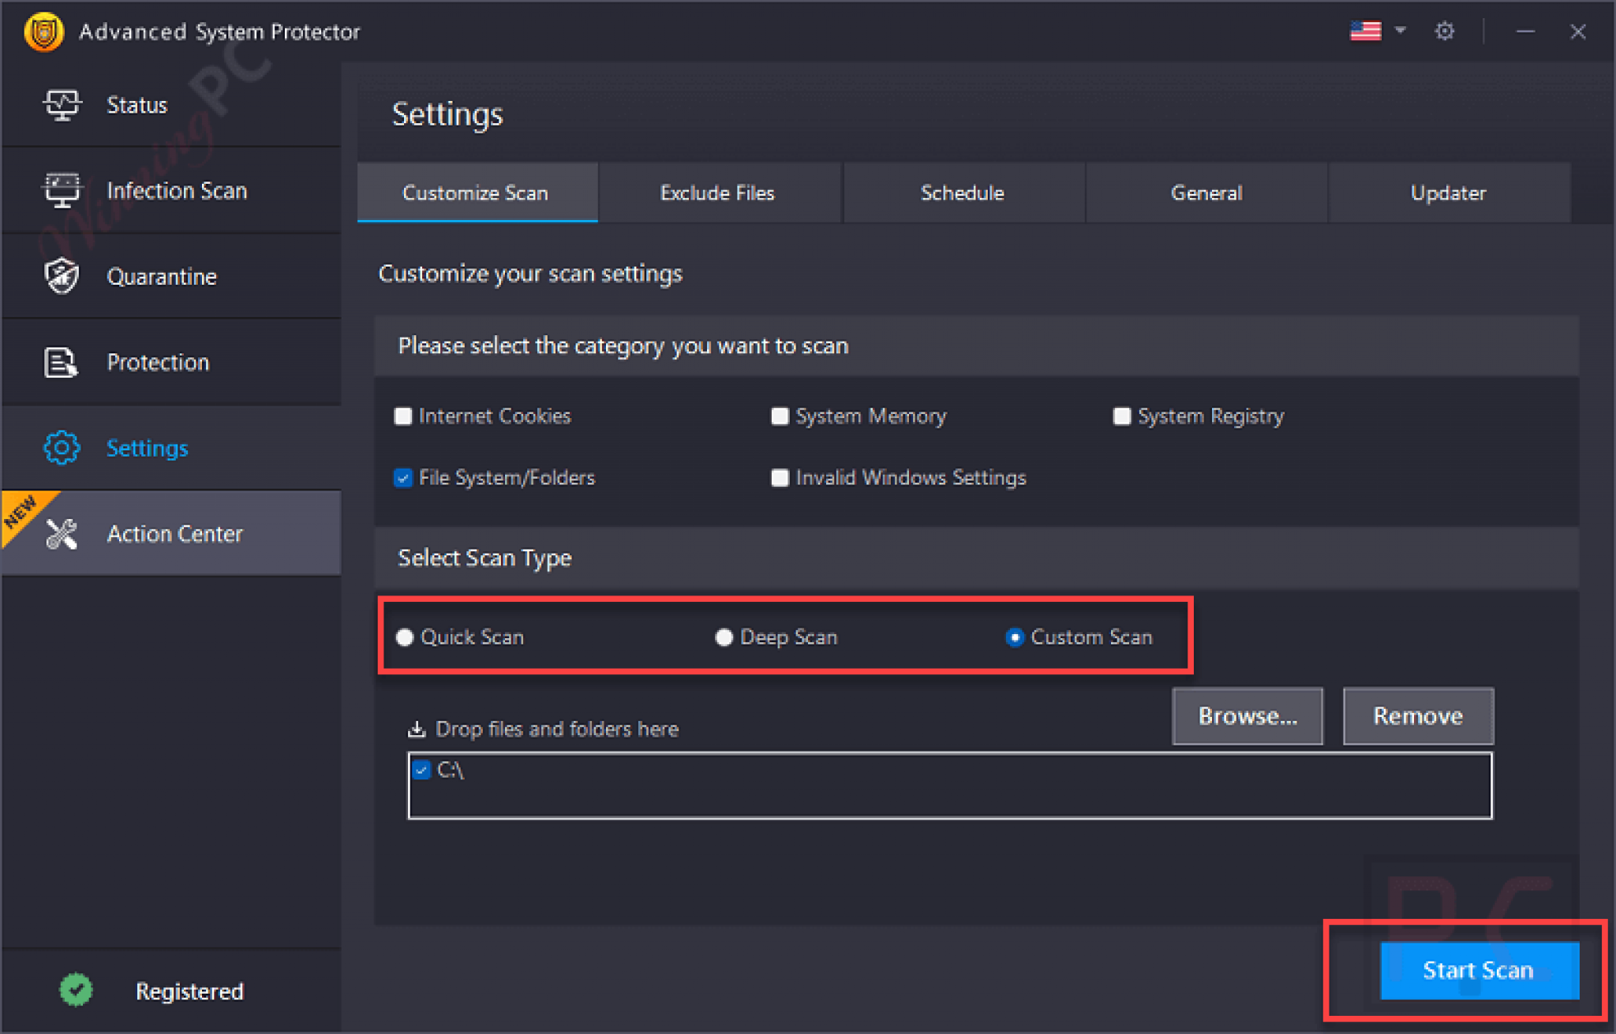Uncheck the File System/Folders checkbox

(403, 478)
